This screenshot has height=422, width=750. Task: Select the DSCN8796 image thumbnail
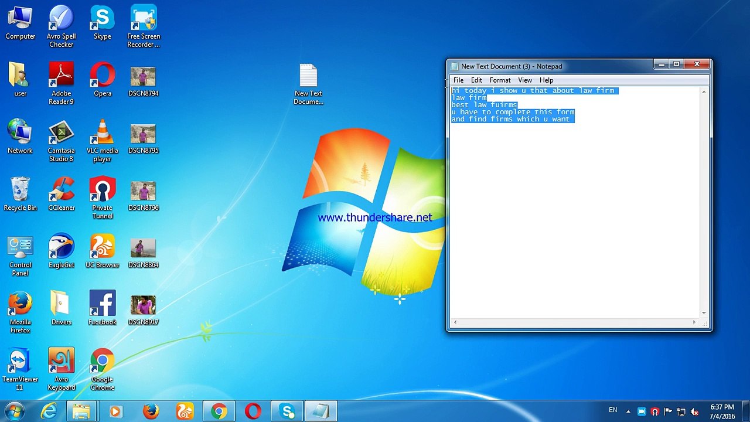144,195
